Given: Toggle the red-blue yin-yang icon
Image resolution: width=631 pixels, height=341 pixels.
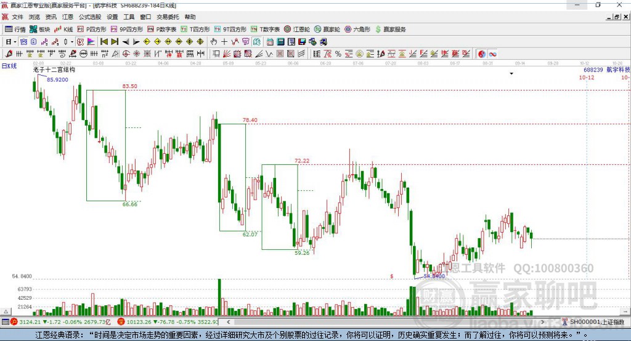Looking at the screenshot, I should (x=482, y=54).
